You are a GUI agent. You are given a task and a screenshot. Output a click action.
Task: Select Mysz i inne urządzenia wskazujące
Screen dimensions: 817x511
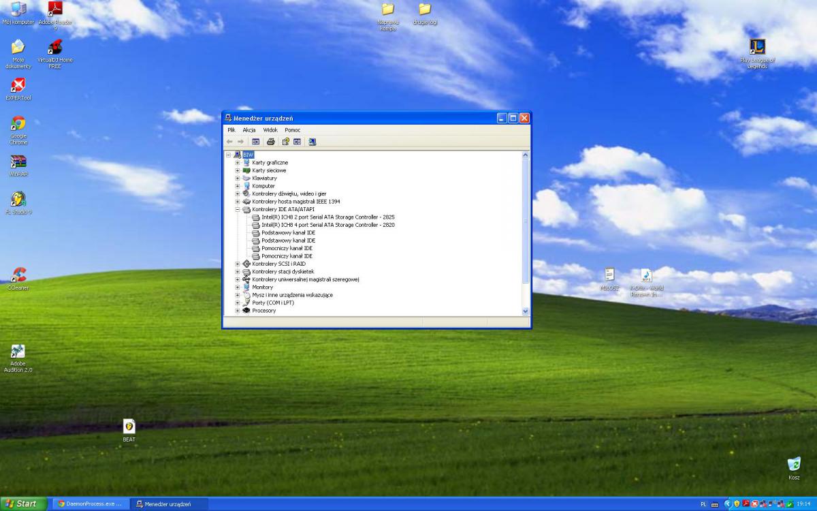[x=292, y=295]
